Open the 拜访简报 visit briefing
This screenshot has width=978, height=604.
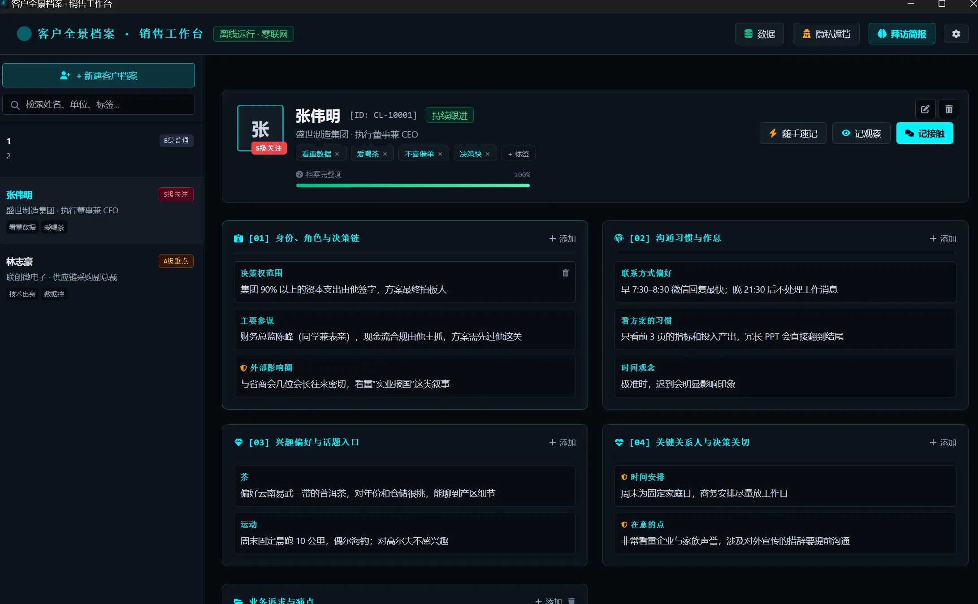click(901, 34)
